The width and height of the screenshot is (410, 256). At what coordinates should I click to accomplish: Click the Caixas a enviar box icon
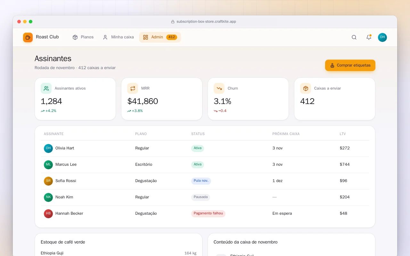pyautogui.click(x=306, y=88)
